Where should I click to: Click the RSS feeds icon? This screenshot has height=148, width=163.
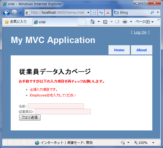[105, 22]
